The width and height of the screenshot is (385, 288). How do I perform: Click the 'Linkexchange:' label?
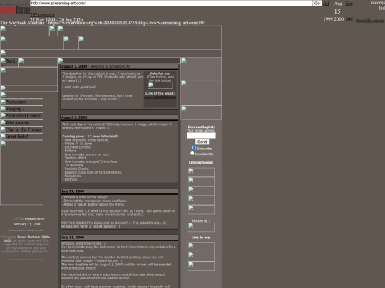(201, 162)
